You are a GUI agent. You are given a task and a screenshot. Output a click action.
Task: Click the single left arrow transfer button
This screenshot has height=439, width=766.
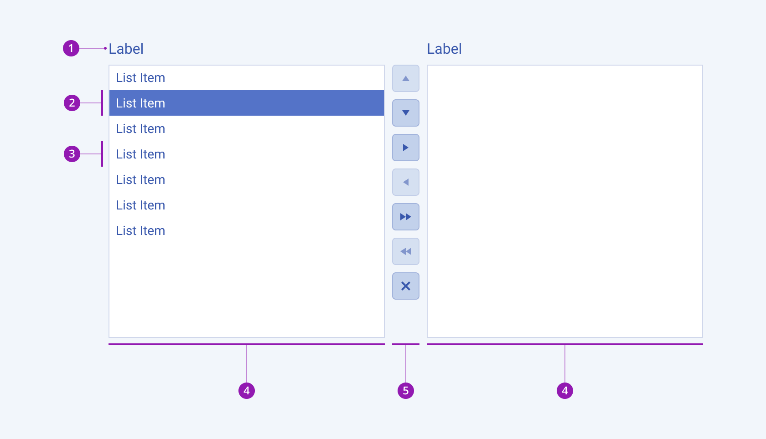pyautogui.click(x=405, y=182)
